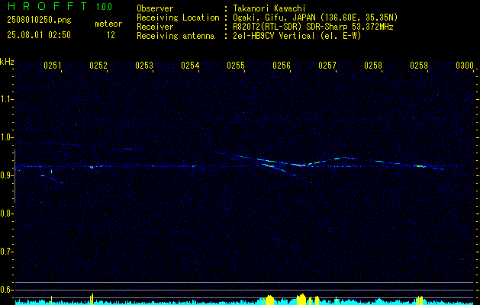Click time axis marker 0251
The height and width of the screenshot is (305, 480).
point(53,66)
